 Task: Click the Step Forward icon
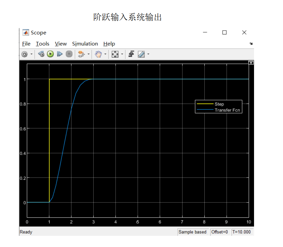point(60,54)
